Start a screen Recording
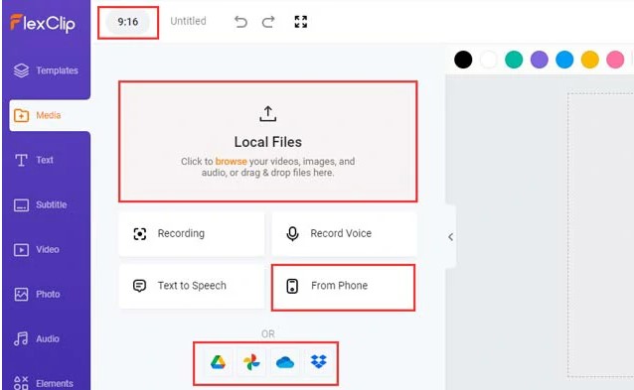 click(x=192, y=234)
